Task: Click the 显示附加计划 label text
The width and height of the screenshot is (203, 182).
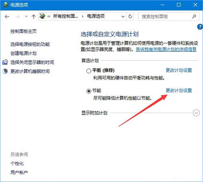Action: (x=94, y=113)
